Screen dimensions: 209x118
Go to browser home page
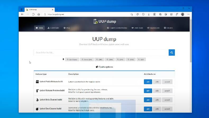(39, 14)
